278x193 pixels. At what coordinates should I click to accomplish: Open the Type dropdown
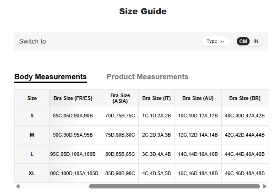(215, 41)
